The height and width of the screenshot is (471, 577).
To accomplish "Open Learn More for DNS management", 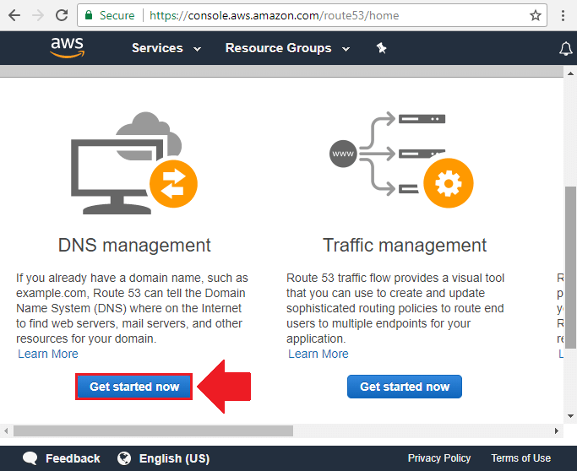I will click(x=48, y=354).
